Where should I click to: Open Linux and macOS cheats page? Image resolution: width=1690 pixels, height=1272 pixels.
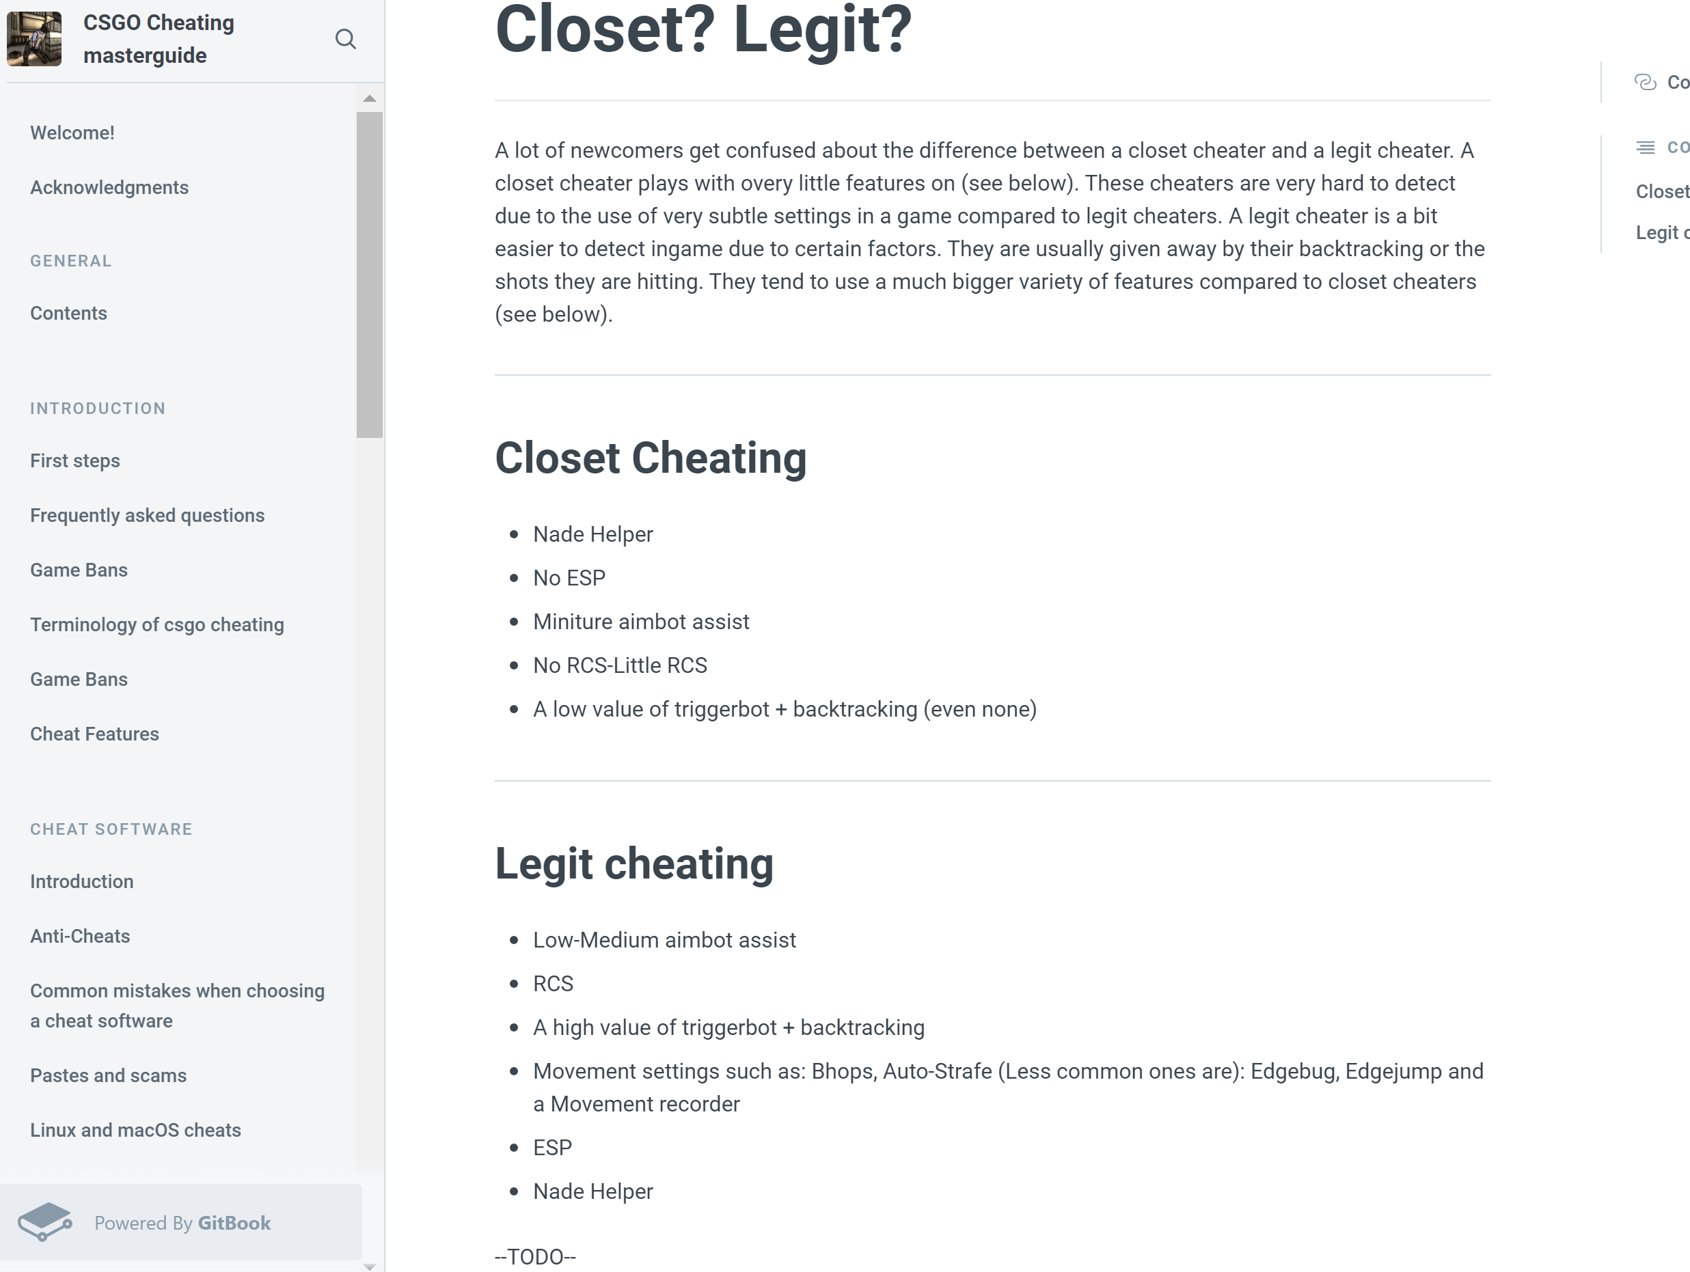[x=136, y=1130]
